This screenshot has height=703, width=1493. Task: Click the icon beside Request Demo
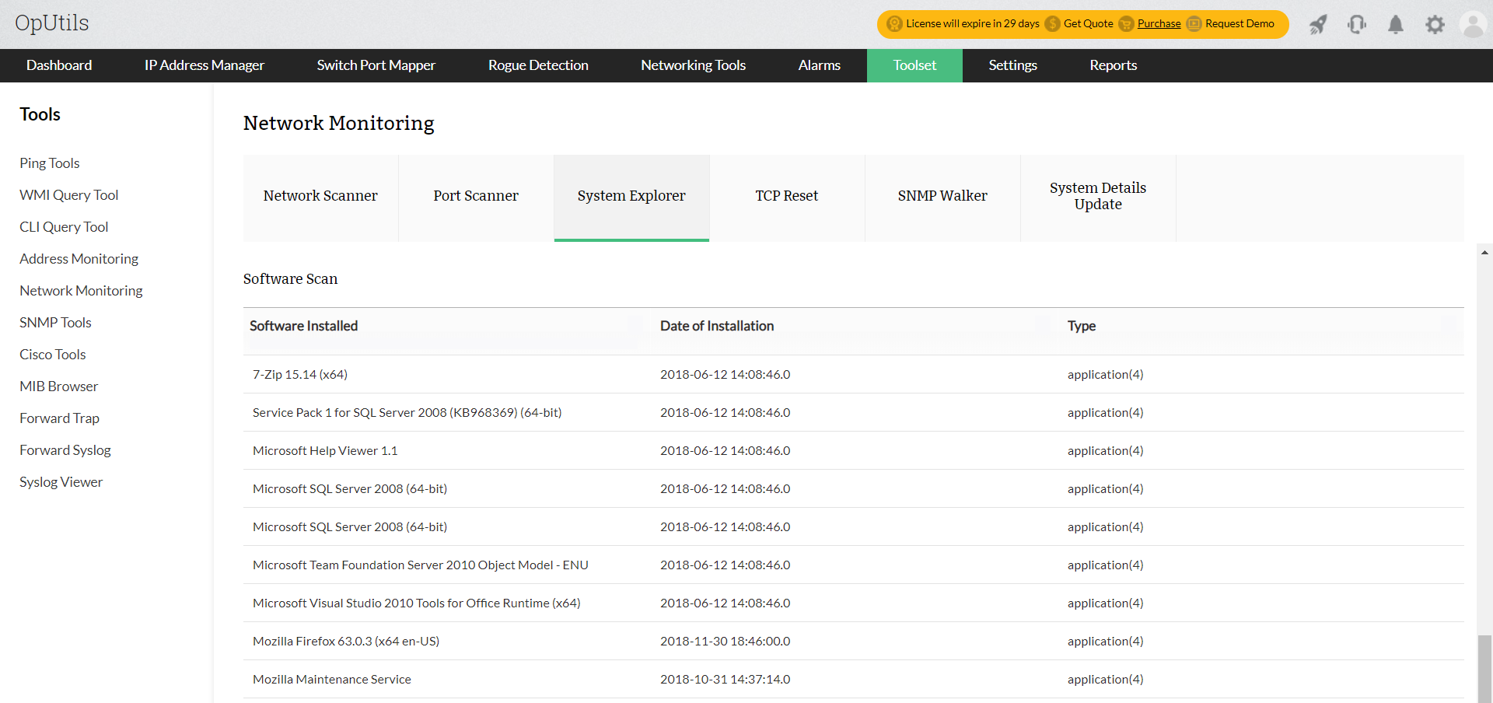[1194, 24]
